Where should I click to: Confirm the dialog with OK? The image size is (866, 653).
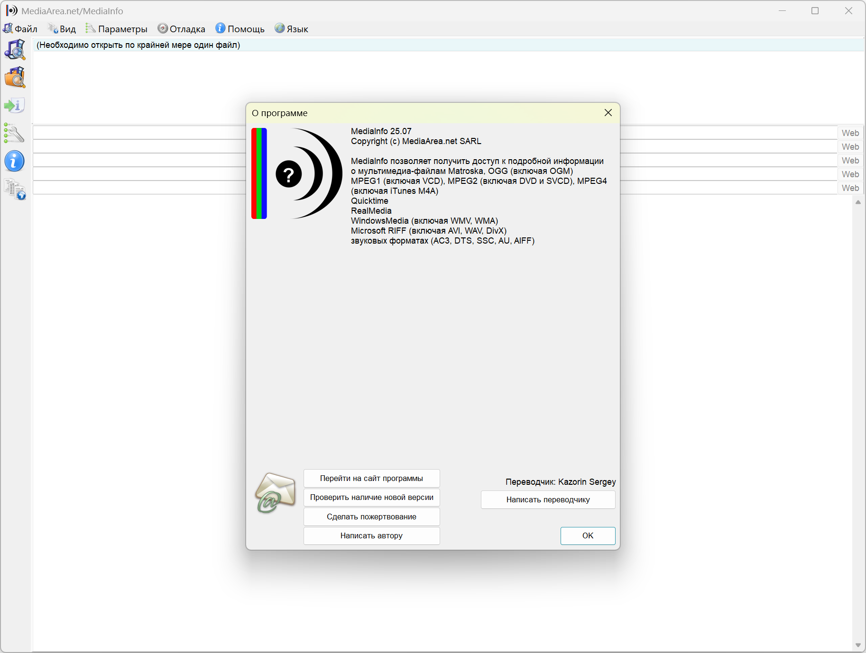(x=588, y=535)
